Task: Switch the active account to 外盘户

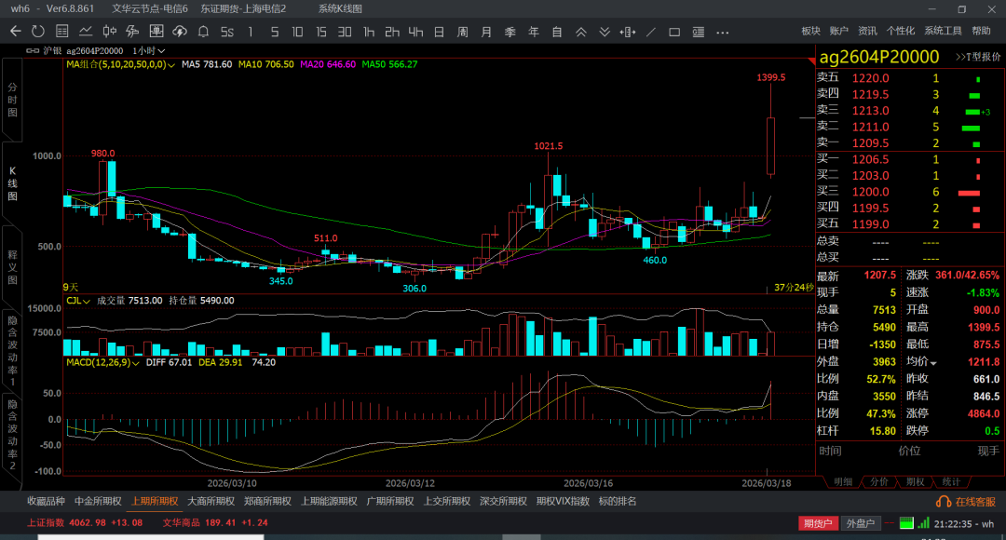Action: click(x=860, y=523)
